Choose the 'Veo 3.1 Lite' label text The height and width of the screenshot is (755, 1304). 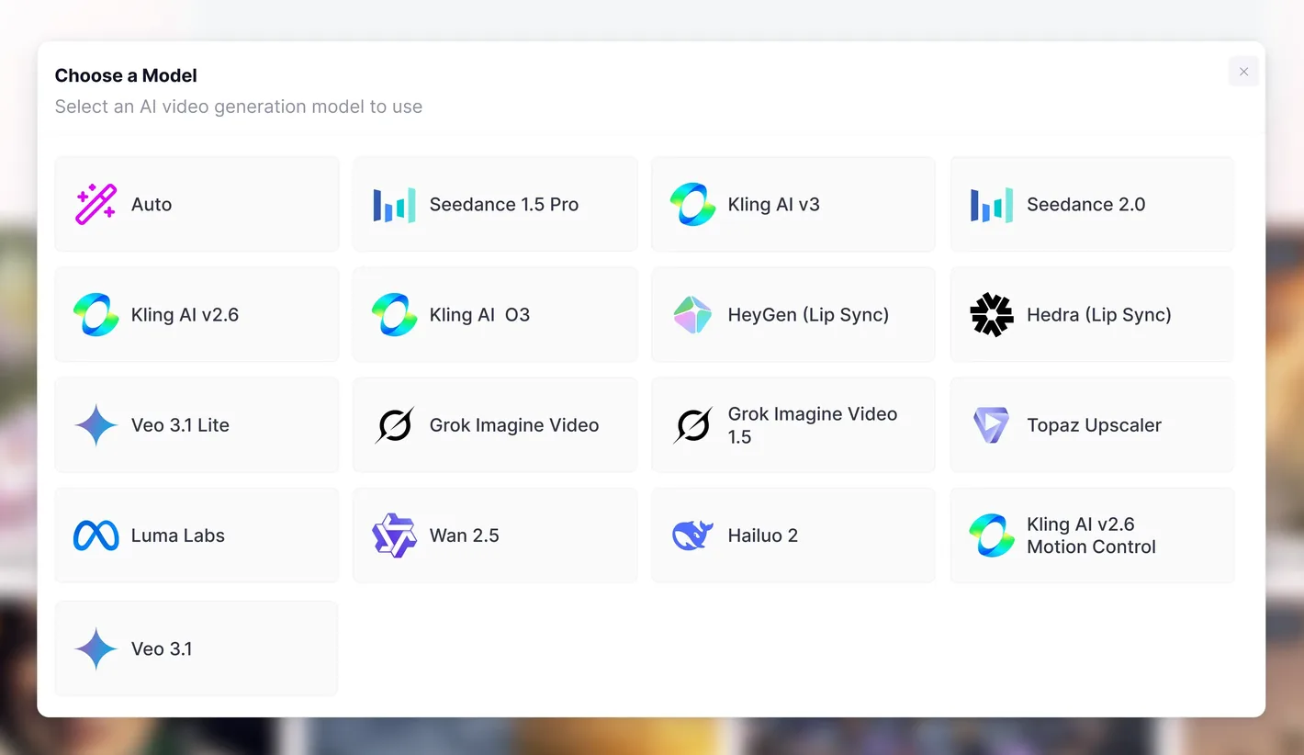[181, 424]
